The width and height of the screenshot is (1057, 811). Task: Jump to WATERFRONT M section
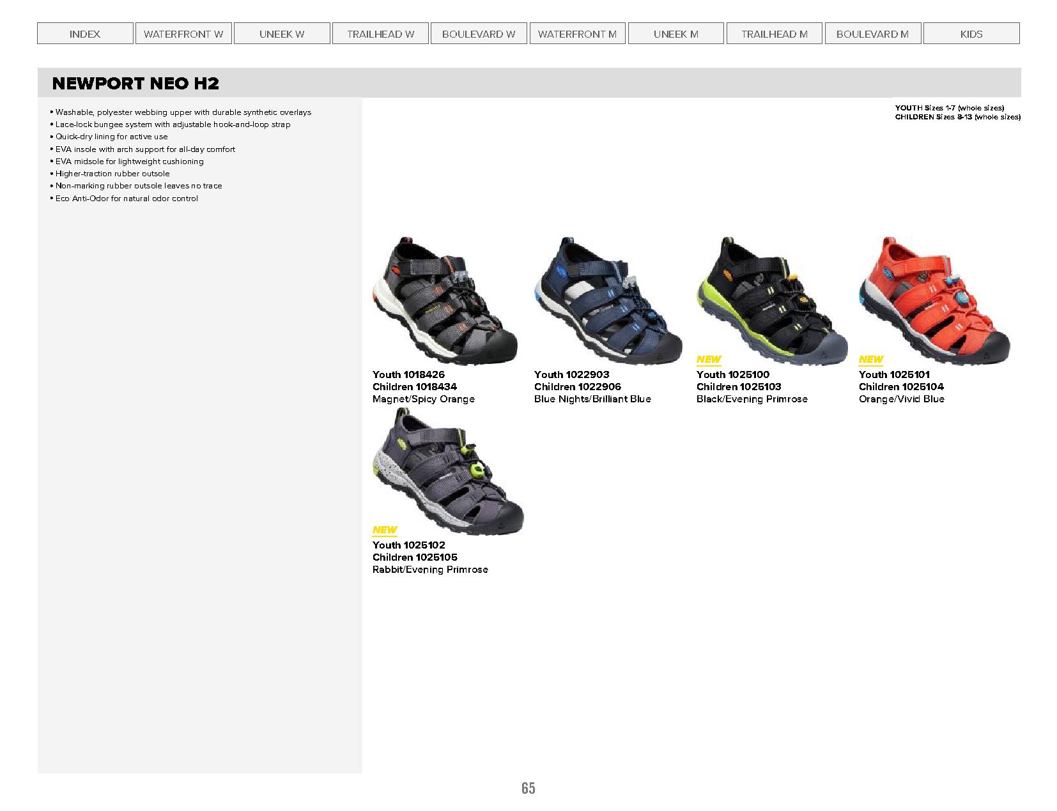[578, 34]
